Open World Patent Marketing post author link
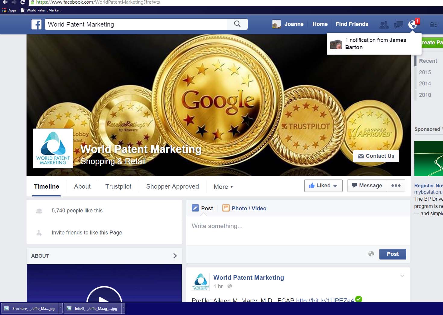 (x=249, y=278)
